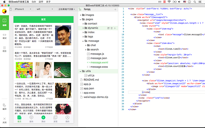Open the Edit menu
Image resolution: width=205 pixels, height=128 pixels.
[34, 2]
